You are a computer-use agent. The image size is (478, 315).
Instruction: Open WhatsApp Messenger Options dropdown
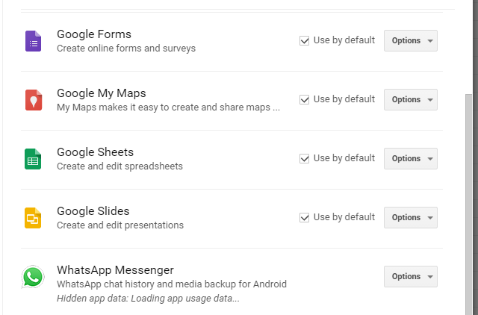(x=411, y=277)
